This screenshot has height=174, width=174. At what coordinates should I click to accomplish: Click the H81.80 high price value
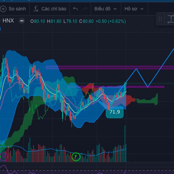click(54, 21)
